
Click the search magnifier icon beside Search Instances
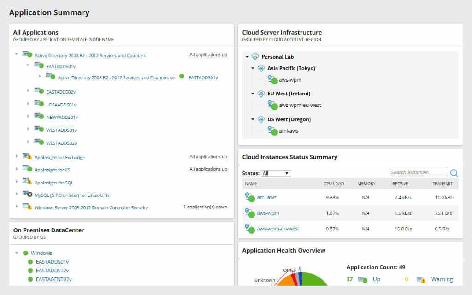coord(454,173)
